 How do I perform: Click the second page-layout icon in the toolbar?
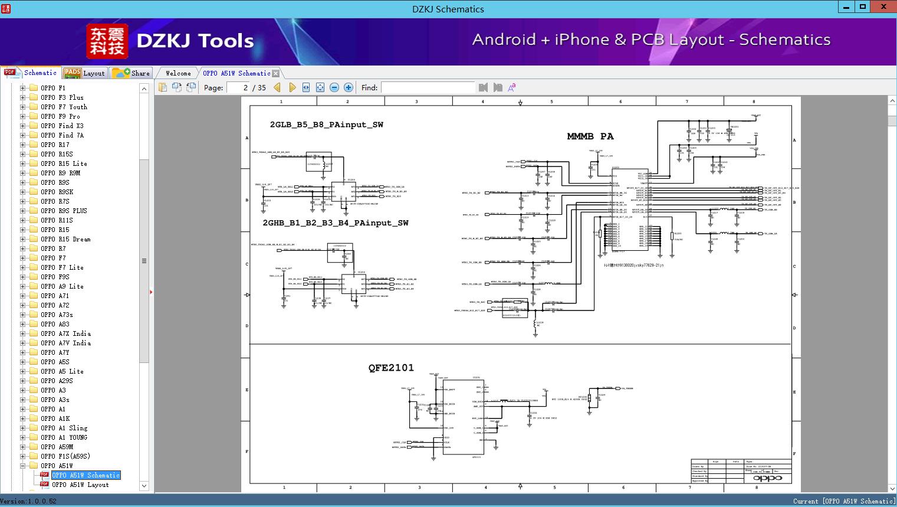pyautogui.click(x=177, y=87)
